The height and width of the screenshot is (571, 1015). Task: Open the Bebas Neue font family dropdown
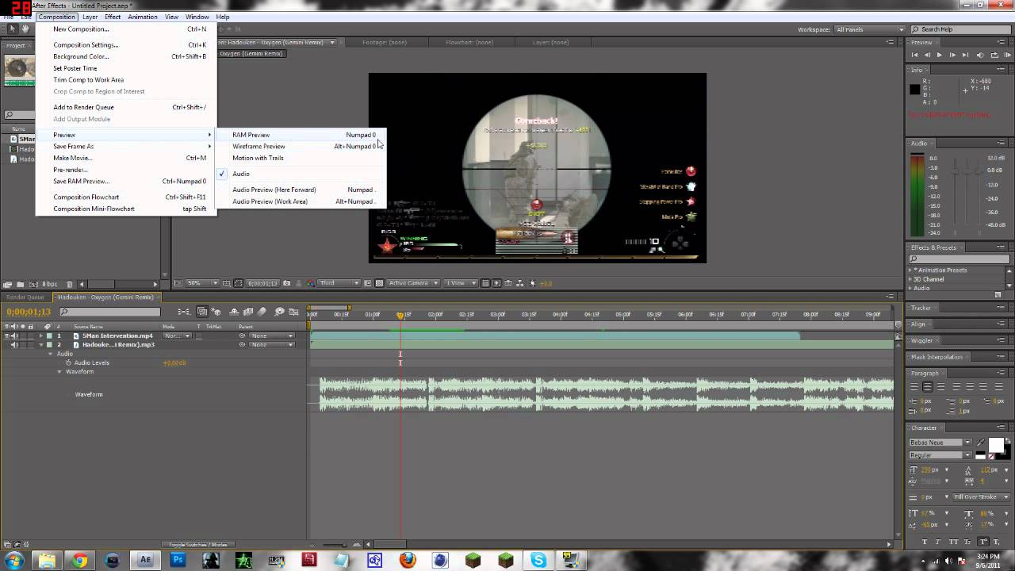coord(940,443)
